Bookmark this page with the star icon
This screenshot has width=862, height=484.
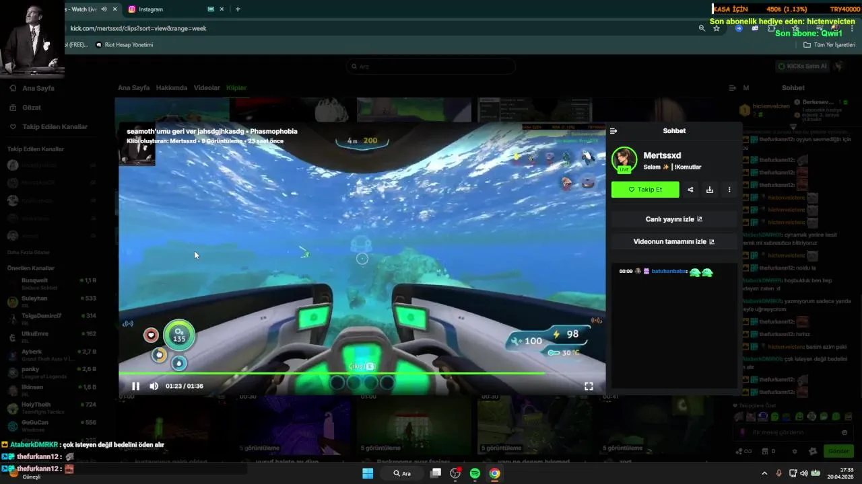717,28
